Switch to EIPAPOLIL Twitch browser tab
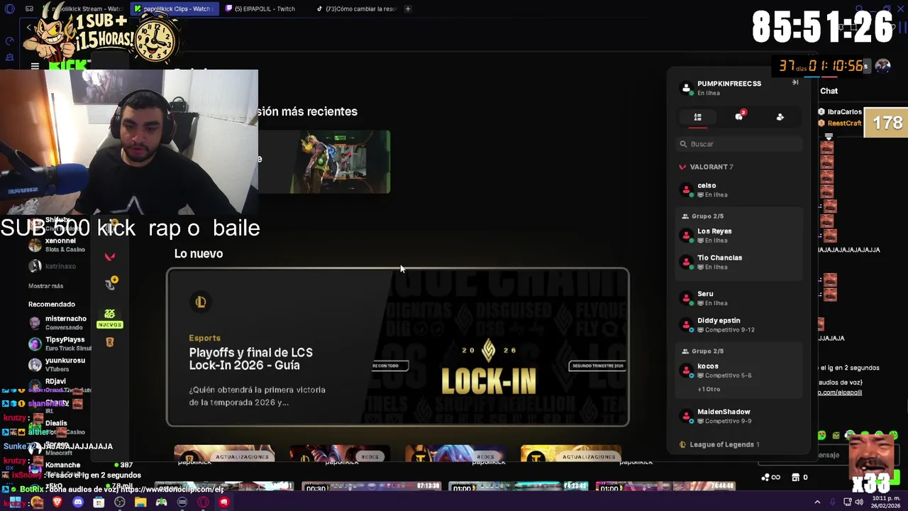This screenshot has width=908, height=511. [x=265, y=9]
